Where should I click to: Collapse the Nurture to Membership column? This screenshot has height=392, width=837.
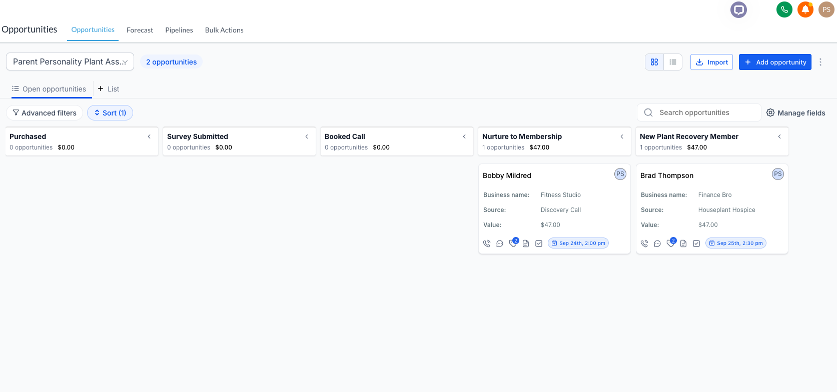(x=622, y=136)
